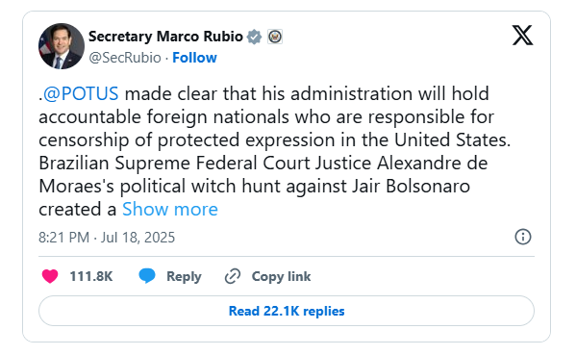The width and height of the screenshot is (576, 355).
Task: Click the words Jair Bolsonaro in tweet
Action: [411, 186]
